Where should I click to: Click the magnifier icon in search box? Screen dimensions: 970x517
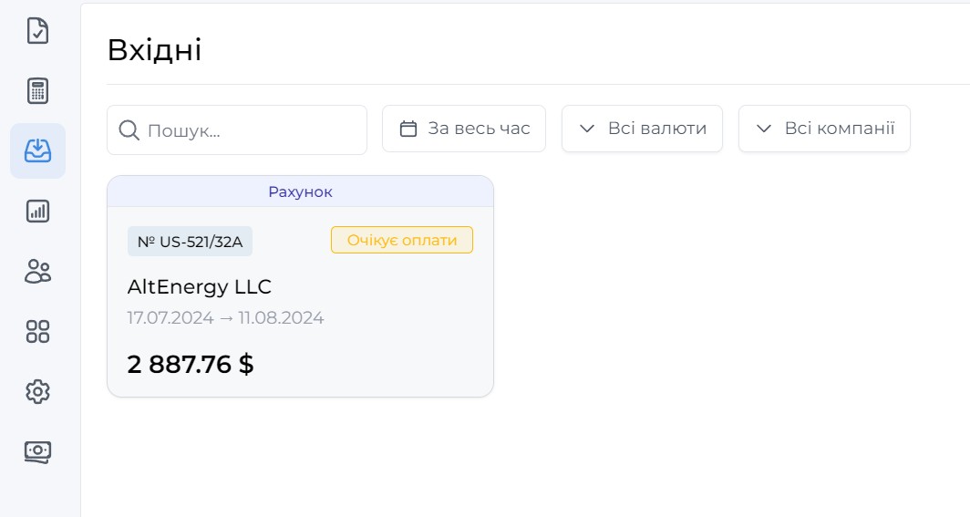pos(129,129)
